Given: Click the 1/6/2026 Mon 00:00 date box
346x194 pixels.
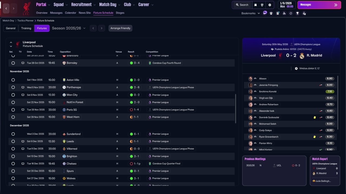Looking at the screenshot, I should click(287, 5).
